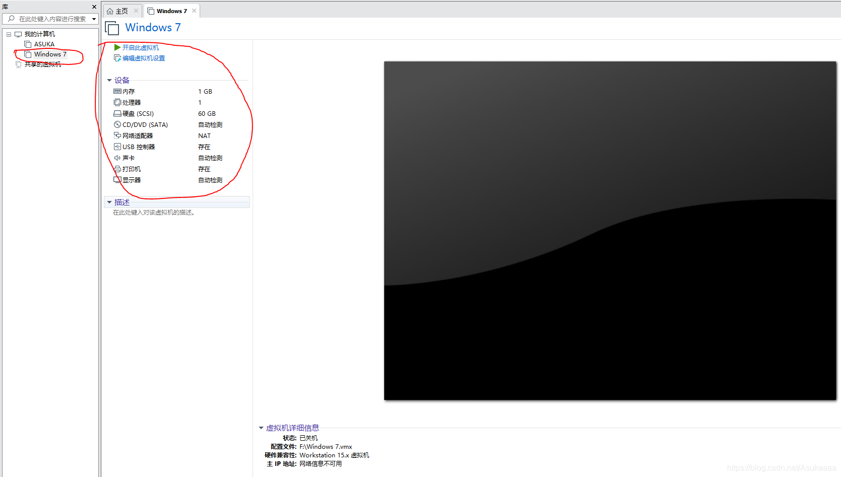This screenshot has height=477, width=841.
Task: Close the 主页 tab
Action: coord(136,11)
